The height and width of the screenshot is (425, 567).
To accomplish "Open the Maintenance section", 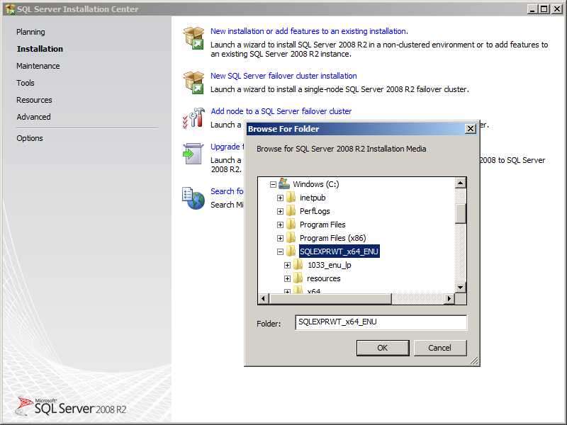I will (x=38, y=66).
